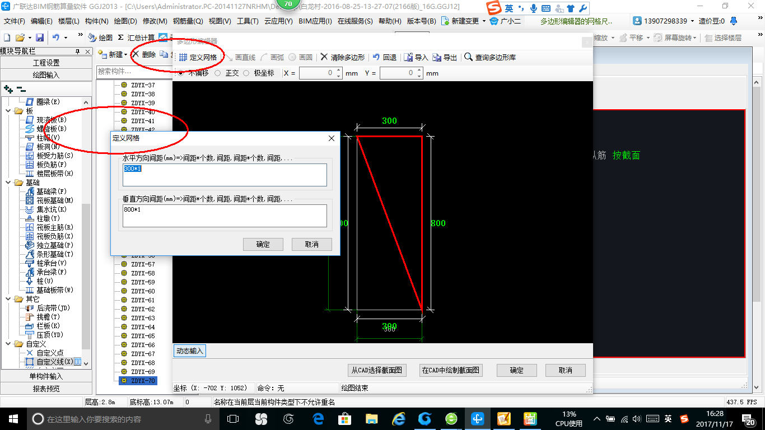765x430 pixels.
Task: Select 后浇带(JD) in navigation tree
Action: [48, 308]
